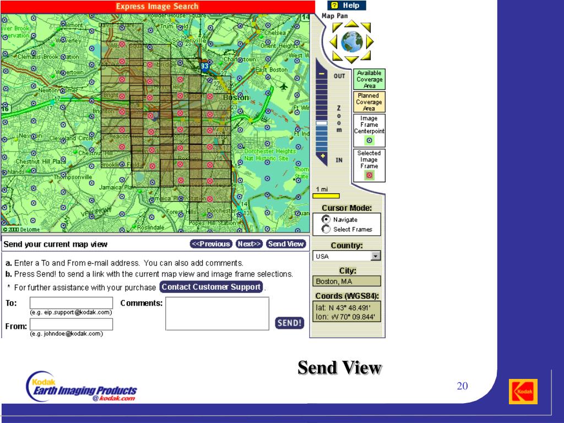Select the Select Frames cursor mode

[326, 229]
